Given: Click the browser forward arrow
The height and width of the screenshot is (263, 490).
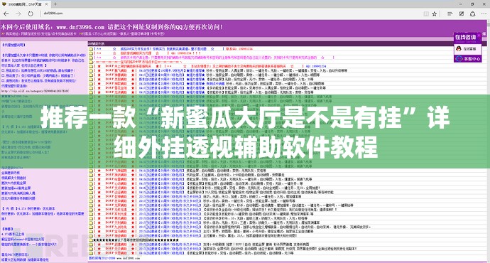Looking at the screenshot, I should pyautogui.click(x=18, y=14).
